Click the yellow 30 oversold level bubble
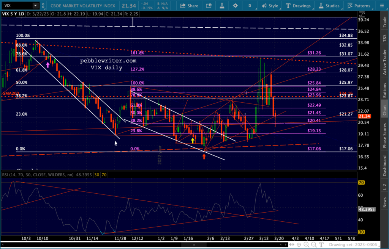Screen dimensions: 389x249 tap(361, 232)
